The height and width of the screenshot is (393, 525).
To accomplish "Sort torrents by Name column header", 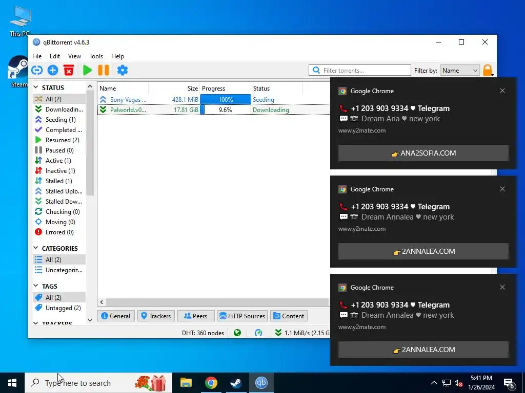I will (x=123, y=88).
